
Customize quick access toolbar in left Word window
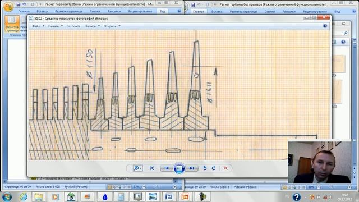(x=40, y=4)
